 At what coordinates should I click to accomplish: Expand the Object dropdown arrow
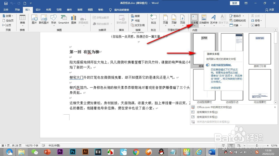coord(241,25)
